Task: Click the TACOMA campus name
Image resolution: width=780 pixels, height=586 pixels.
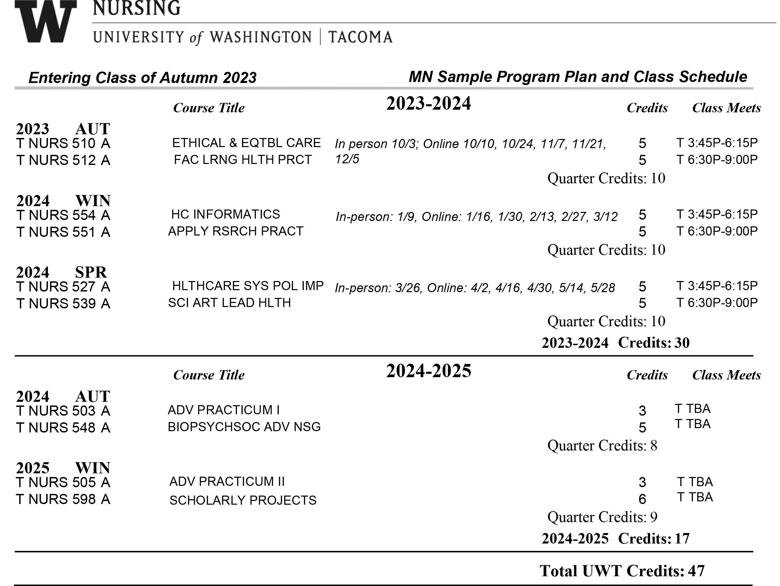Action: [x=360, y=37]
